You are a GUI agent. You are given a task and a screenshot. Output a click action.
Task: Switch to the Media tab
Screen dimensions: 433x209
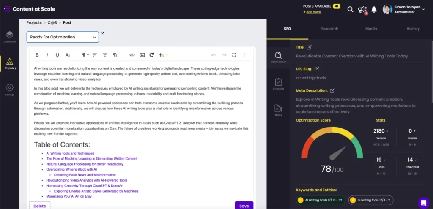pyautogui.click(x=371, y=29)
